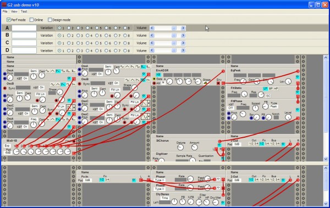Select BP filter type on FltStatic
330x208 pixels.
(x=271, y=89)
